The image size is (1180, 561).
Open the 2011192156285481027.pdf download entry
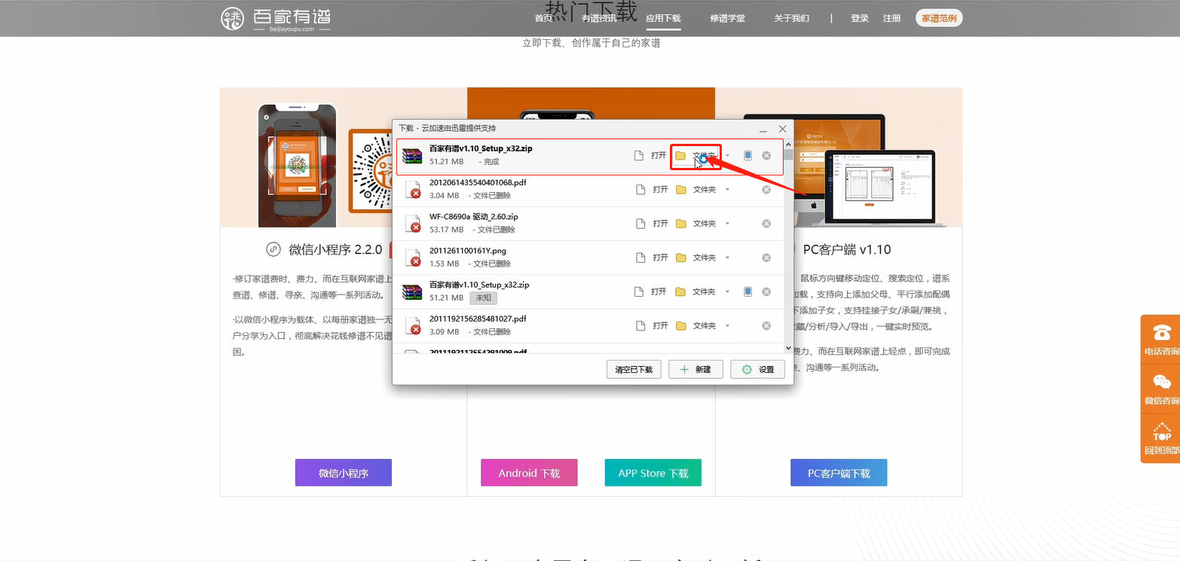651,326
